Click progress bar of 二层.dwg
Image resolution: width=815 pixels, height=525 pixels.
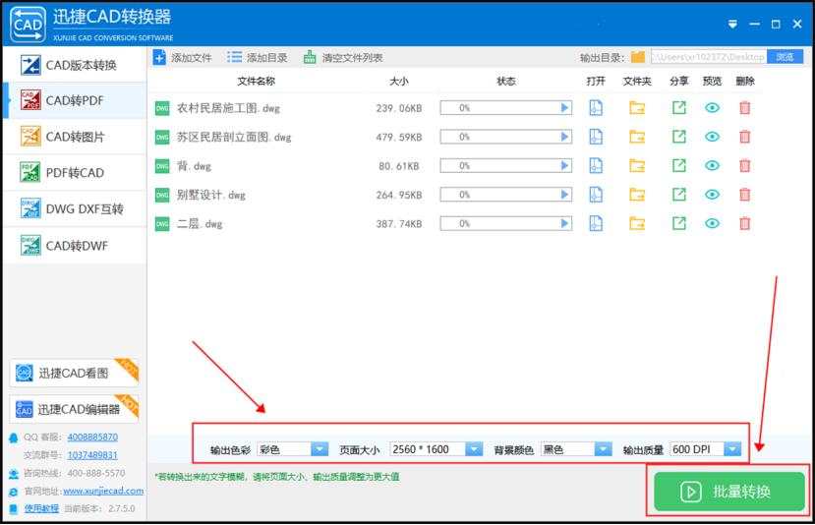click(x=505, y=223)
